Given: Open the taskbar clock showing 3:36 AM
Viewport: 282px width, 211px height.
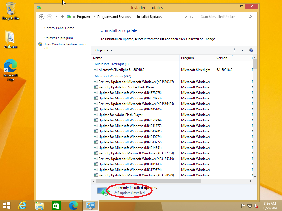Looking at the screenshot, I should (x=270, y=206).
